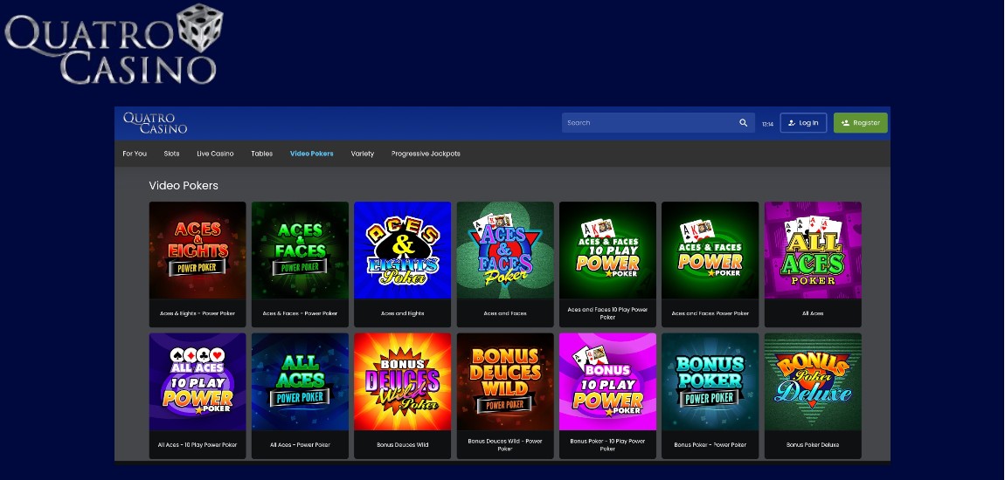Open the Progressive Jackpots tab
Viewport: 1005px width, 480px height.
point(426,154)
